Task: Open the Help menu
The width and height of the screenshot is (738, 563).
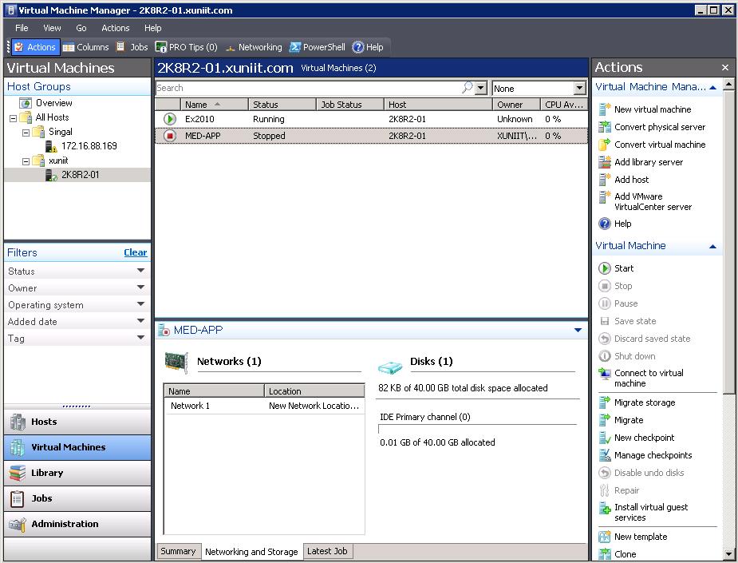Action: [x=153, y=28]
